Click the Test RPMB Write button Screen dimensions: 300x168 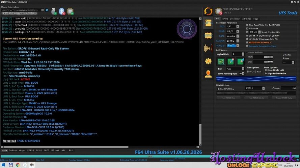[x=256, y=98]
